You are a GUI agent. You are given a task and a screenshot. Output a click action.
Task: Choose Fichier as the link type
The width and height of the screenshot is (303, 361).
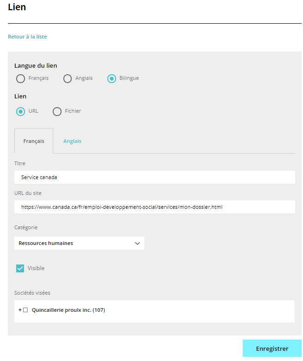click(x=57, y=111)
